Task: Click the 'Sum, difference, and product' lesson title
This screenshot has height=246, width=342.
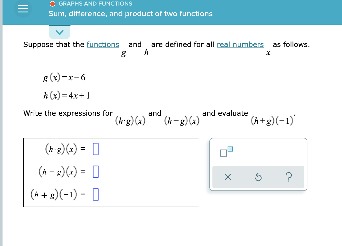Action: click(x=130, y=14)
